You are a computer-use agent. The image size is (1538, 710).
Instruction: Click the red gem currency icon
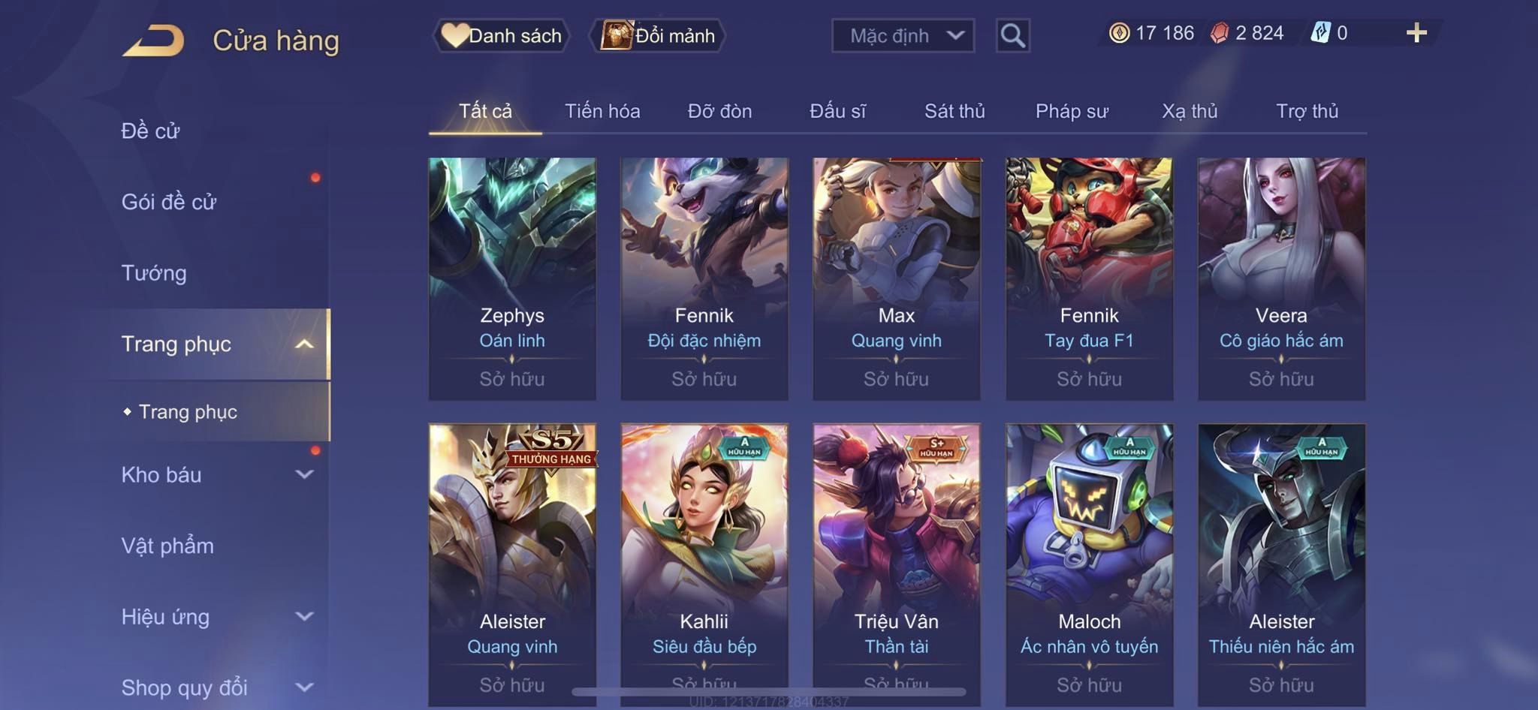coord(1220,33)
